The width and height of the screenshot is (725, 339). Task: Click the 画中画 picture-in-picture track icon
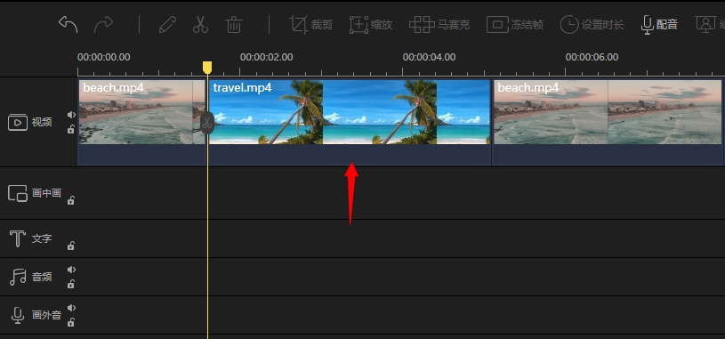click(18, 193)
